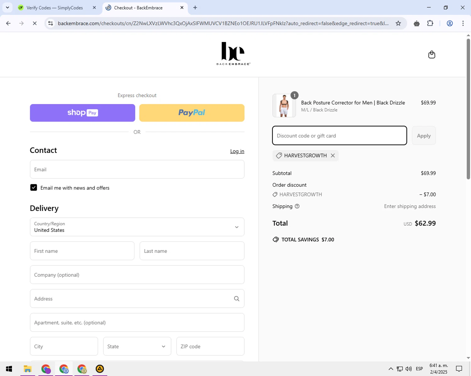Close the Verify Codes — SimplyCodes tab

coord(94,8)
